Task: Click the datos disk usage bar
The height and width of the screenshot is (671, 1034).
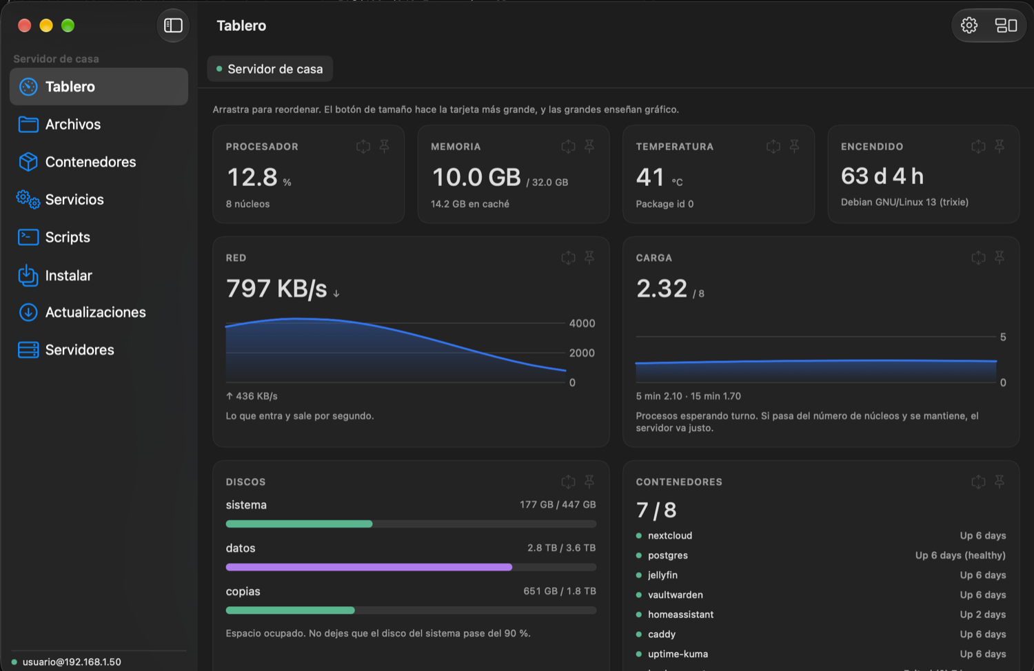Action: pos(411,567)
